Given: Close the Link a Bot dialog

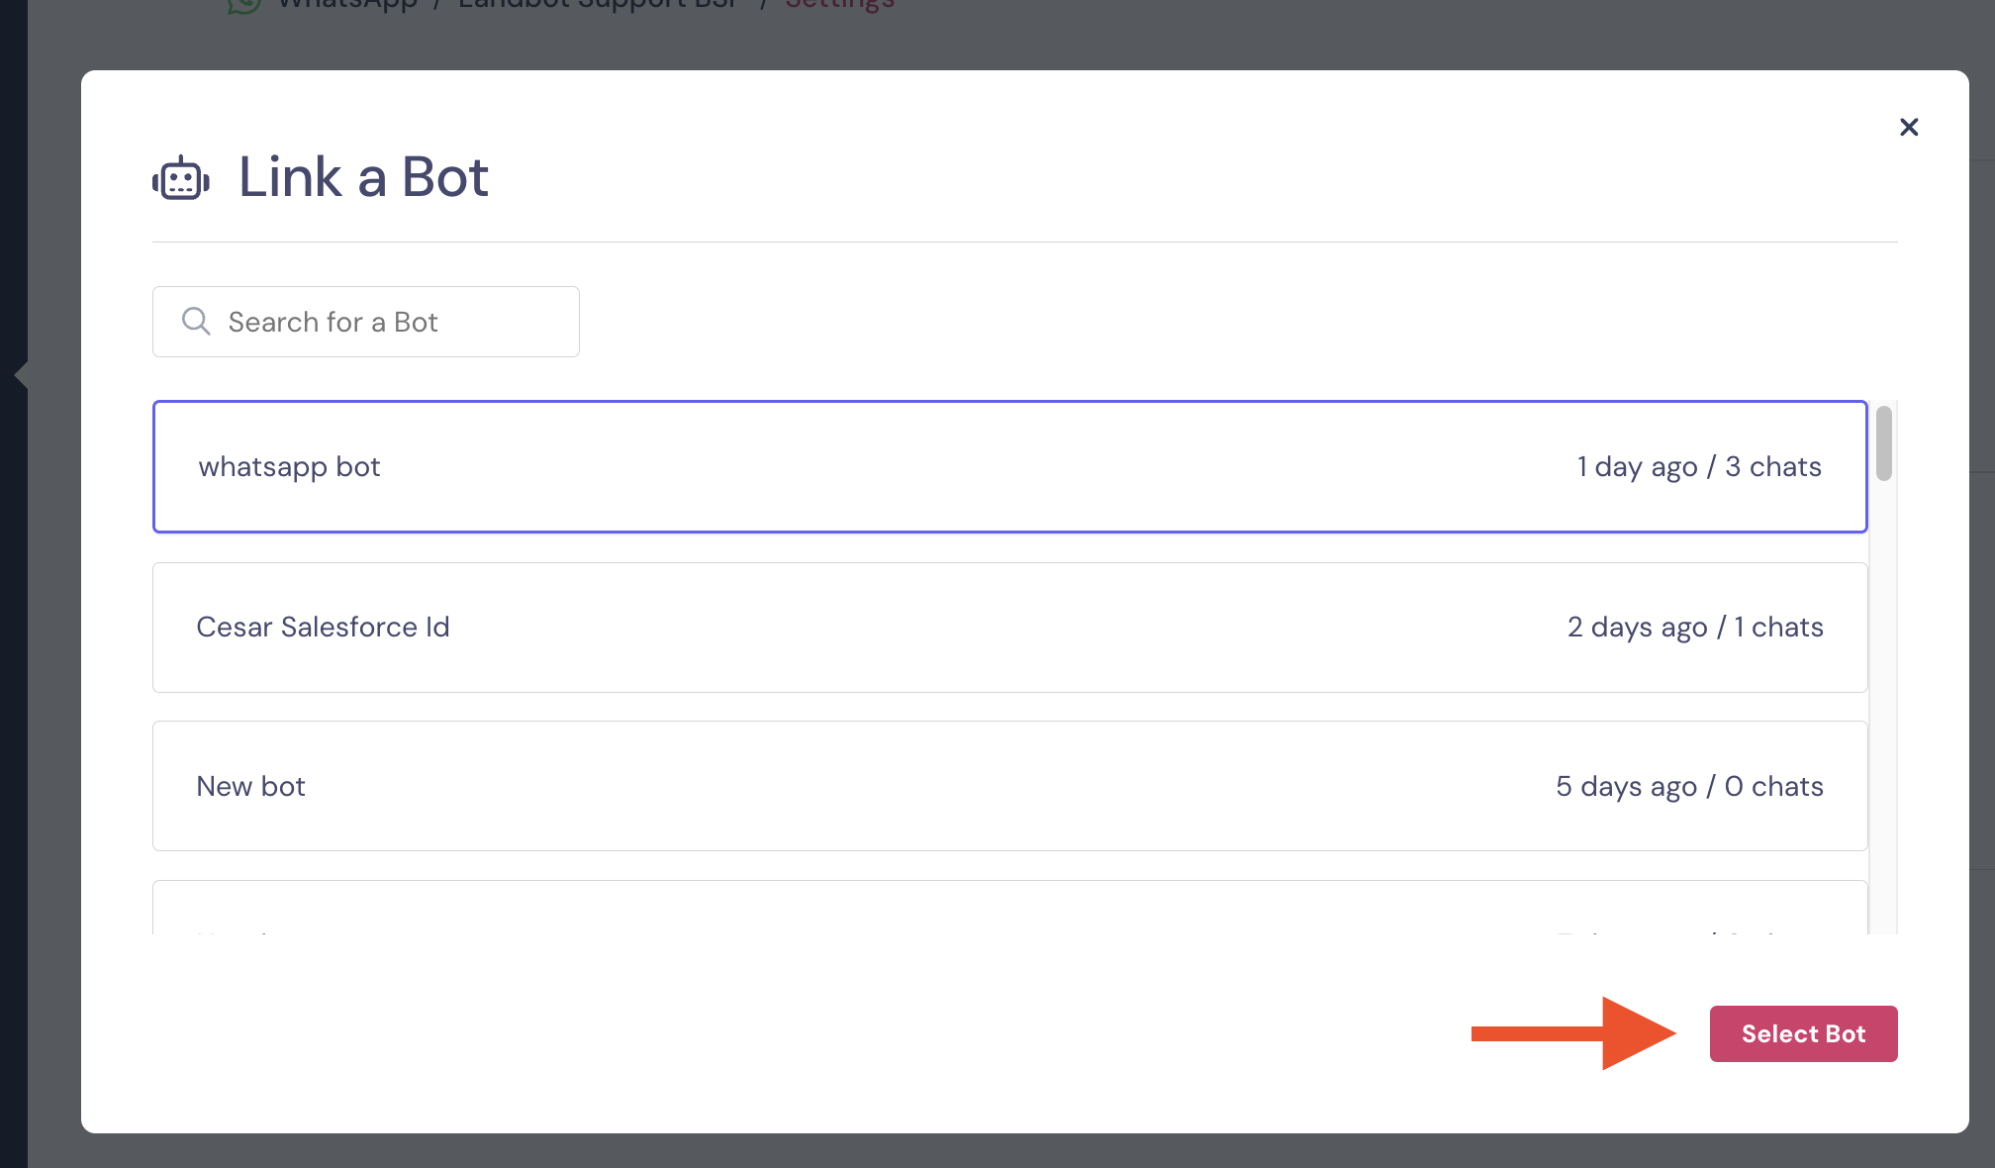Looking at the screenshot, I should pos(1909,127).
